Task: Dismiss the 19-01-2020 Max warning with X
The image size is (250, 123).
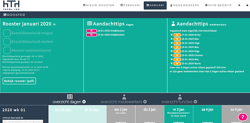Action: [172, 47]
